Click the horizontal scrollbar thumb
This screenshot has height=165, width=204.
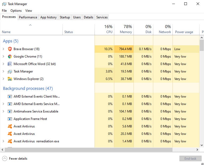89,150
